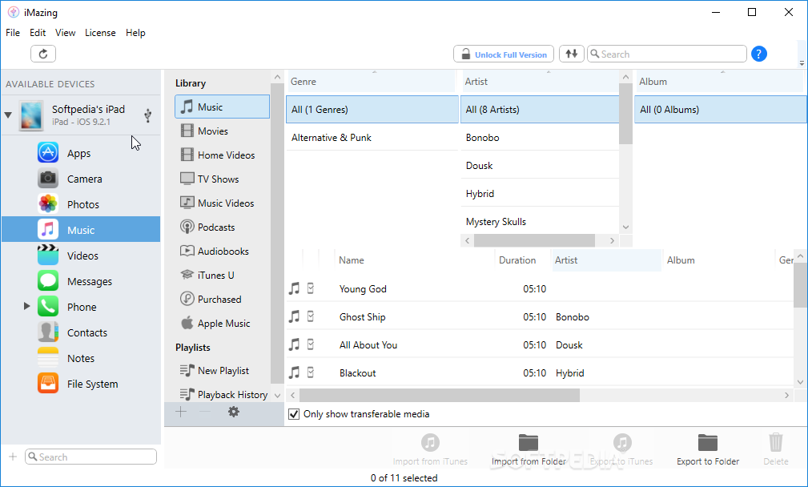Viewport: 808px width, 487px height.
Task: Select Podcasts in Library list
Action: pos(222,227)
